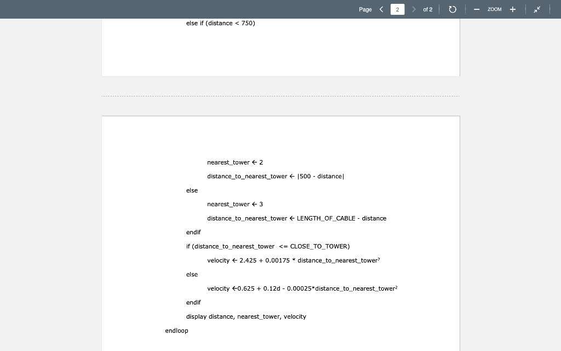Zoom out with the minus icon
561x351 pixels.
point(477,9)
